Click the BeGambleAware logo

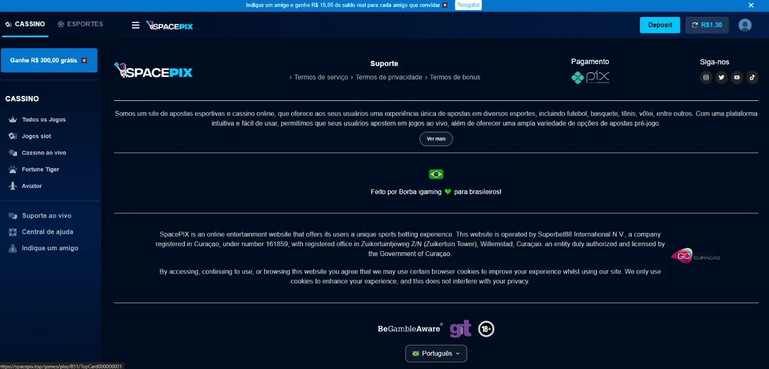point(410,329)
